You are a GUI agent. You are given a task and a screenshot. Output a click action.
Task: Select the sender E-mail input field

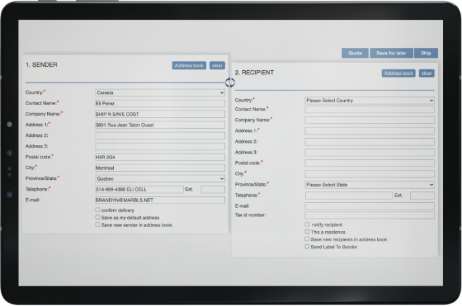tap(160, 200)
